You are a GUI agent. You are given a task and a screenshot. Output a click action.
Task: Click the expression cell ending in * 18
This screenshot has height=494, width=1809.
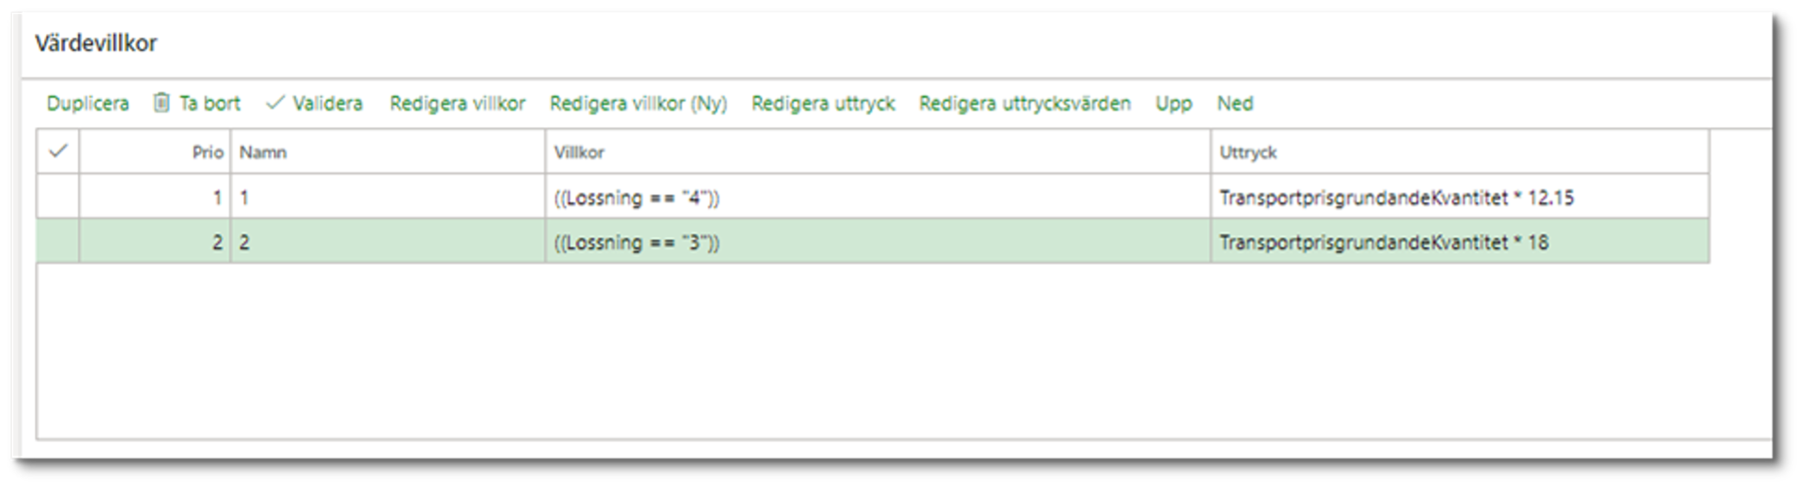coord(1460,242)
